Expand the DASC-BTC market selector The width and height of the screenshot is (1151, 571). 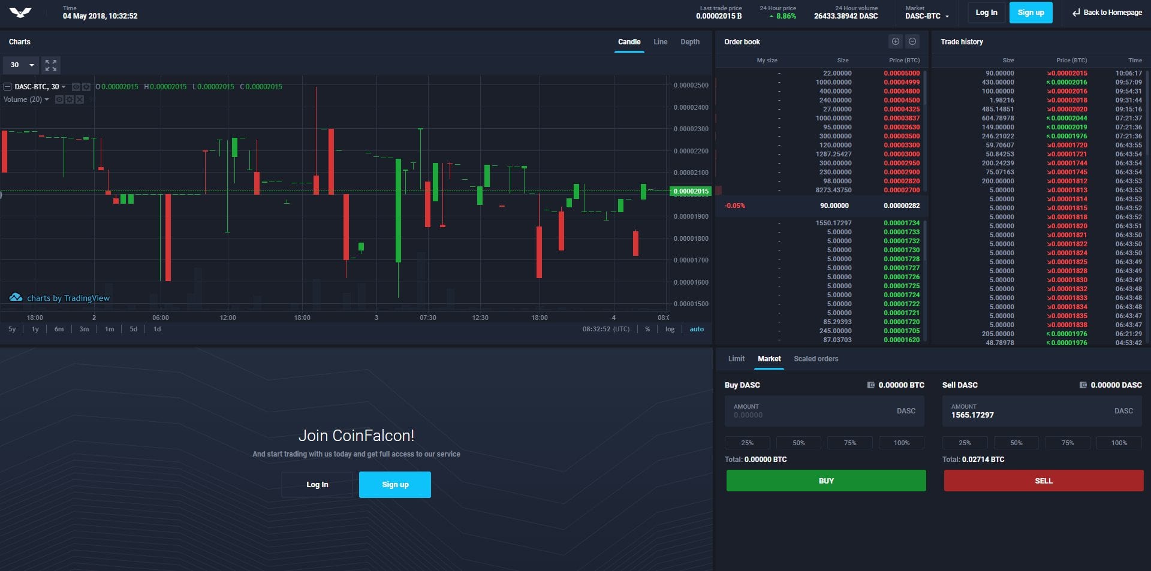(x=927, y=16)
